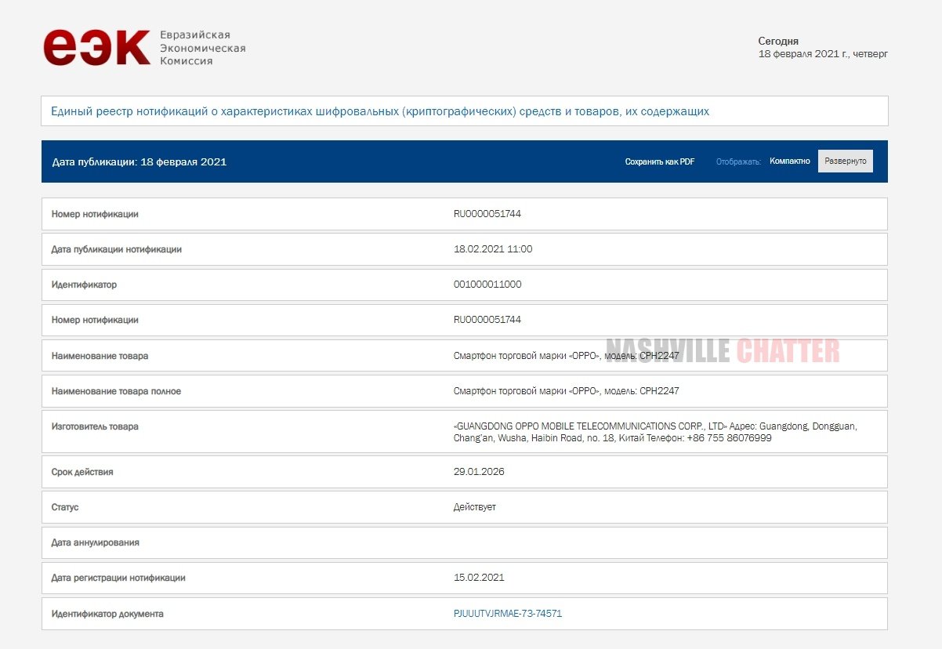Click the registration date 15.02.2021

click(478, 578)
